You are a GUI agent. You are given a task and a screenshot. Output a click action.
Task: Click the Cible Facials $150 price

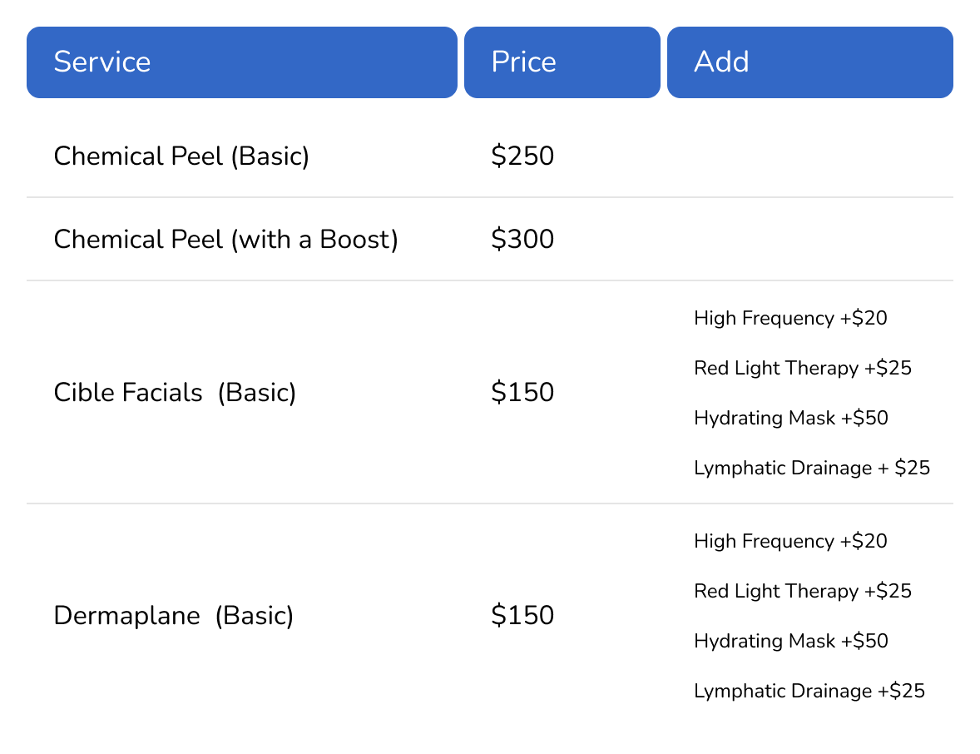[522, 392]
